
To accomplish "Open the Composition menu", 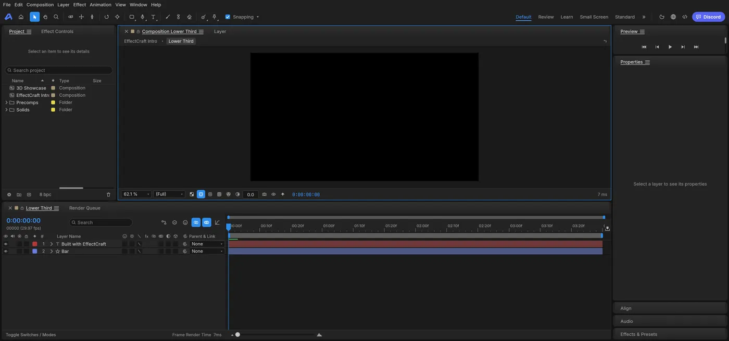I will point(40,5).
